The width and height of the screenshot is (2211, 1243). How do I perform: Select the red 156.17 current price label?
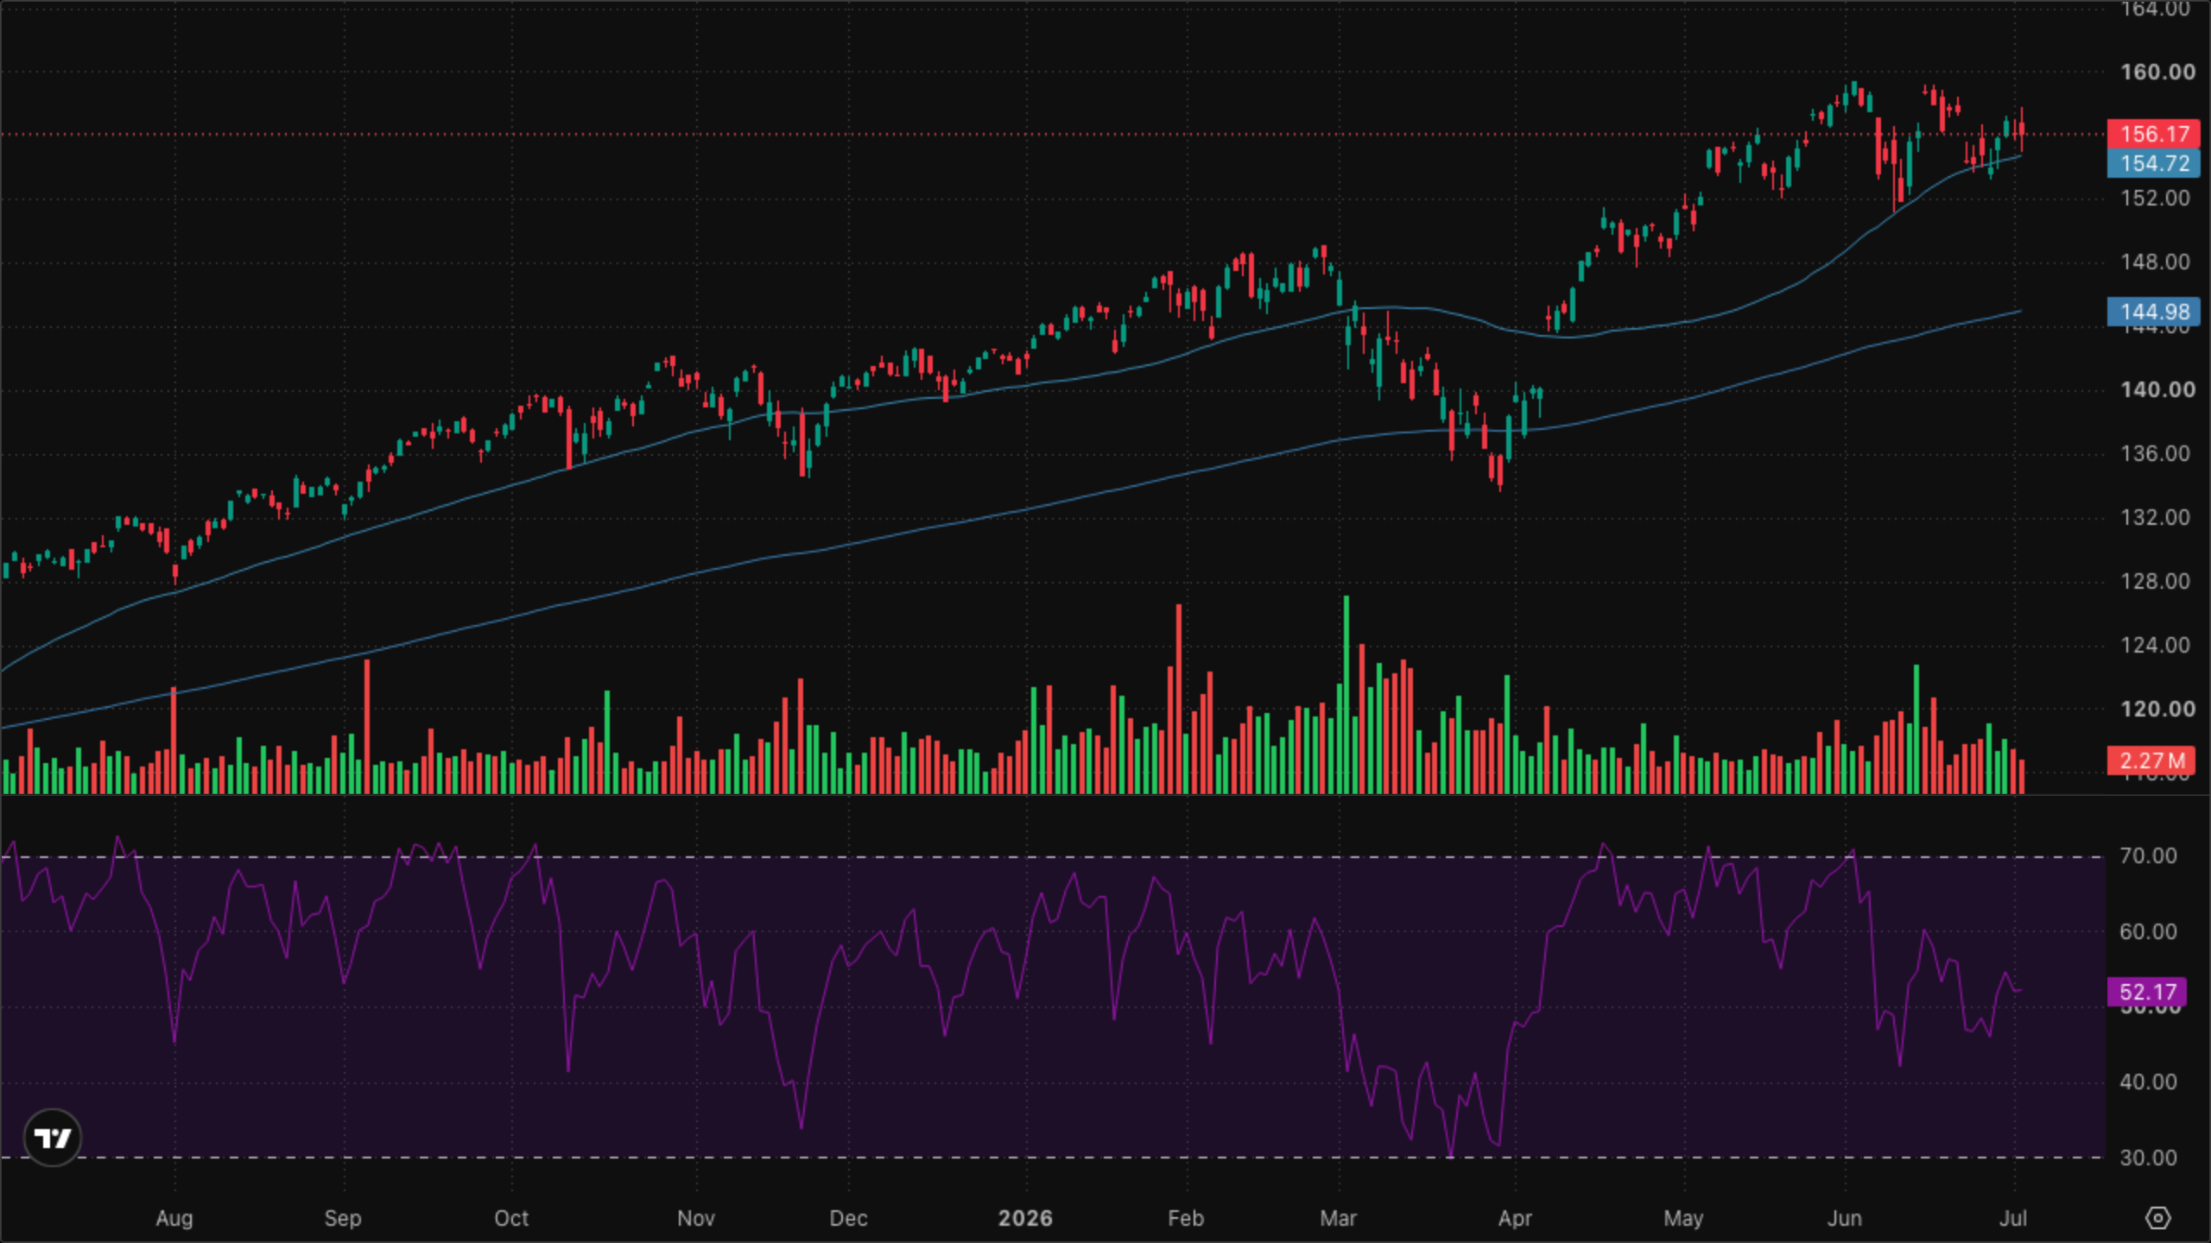2154,134
